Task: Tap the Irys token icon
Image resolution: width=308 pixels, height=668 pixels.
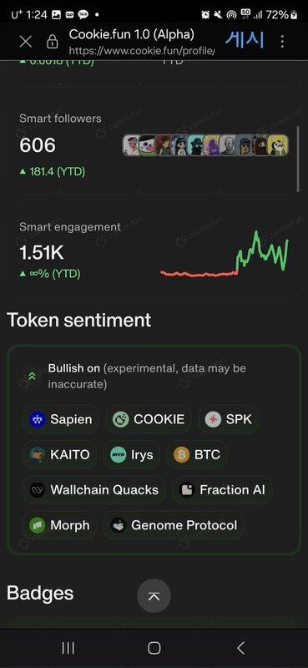Action: pyautogui.click(x=118, y=454)
